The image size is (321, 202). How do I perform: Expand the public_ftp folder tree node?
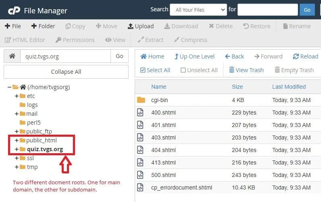click(17, 131)
